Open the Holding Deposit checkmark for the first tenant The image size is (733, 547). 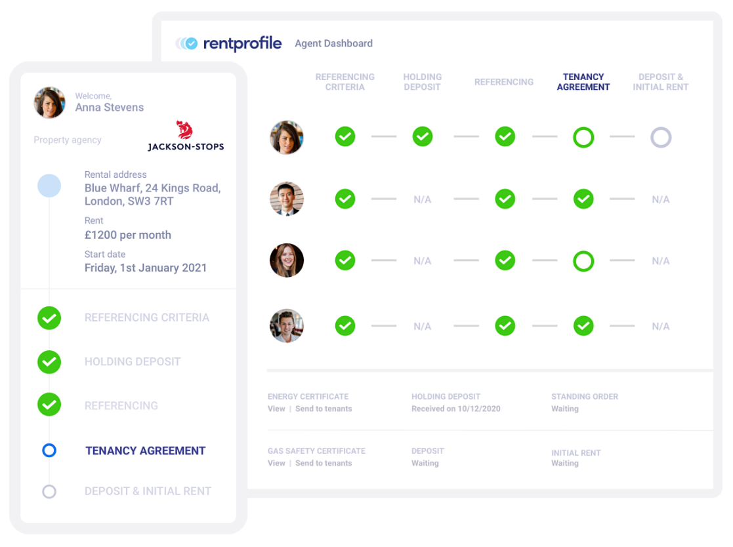coord(423,136)
